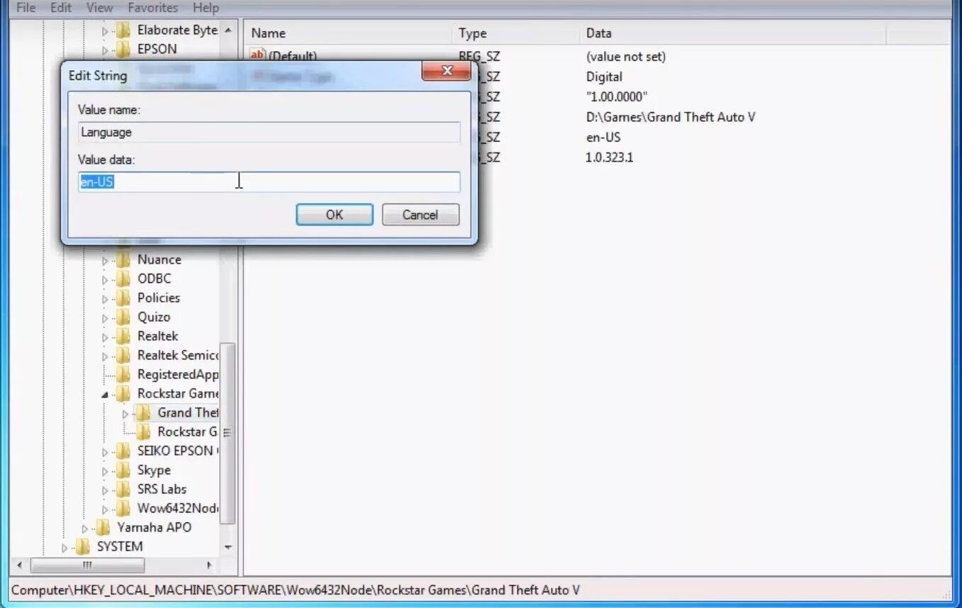Click the Policies folder icon
The image size is (962, 608).
point(123,298)
